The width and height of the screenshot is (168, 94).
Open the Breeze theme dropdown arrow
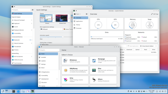(54, 18)
